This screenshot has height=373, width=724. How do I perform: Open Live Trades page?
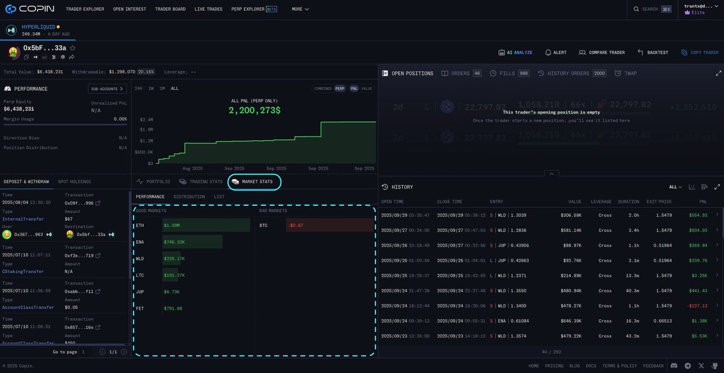pyautogui.click(x=208, y=9)
